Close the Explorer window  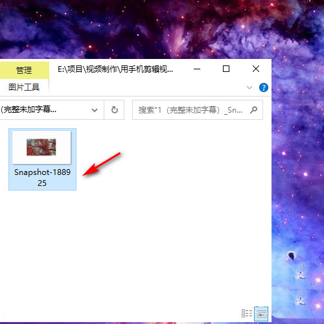pos(256,69)
